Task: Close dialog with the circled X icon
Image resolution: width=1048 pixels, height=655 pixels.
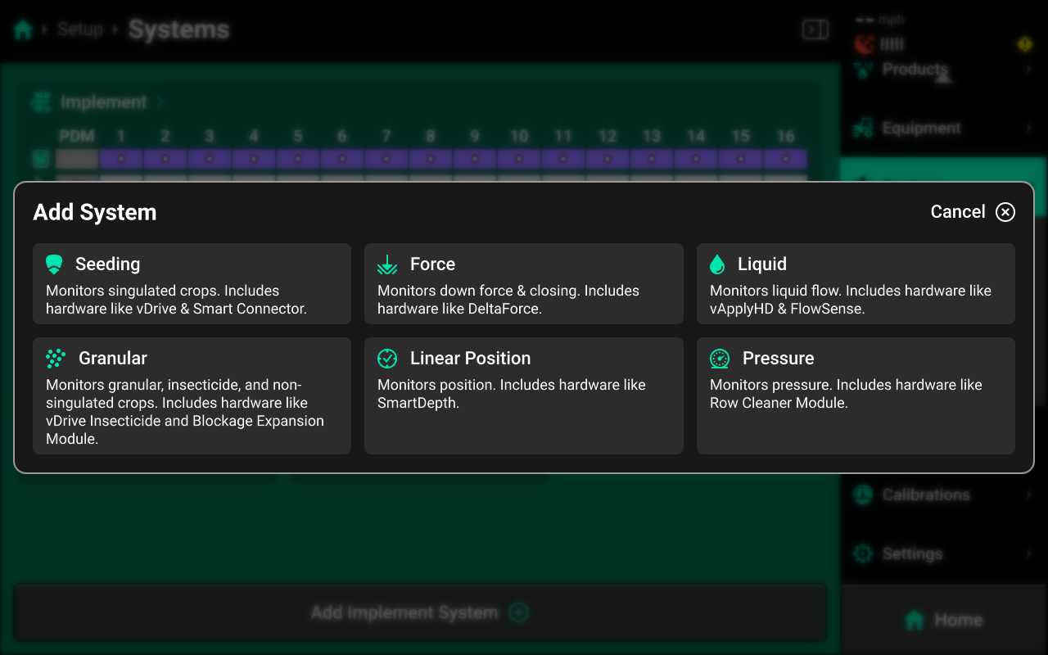Action: tap(1005, 212)
